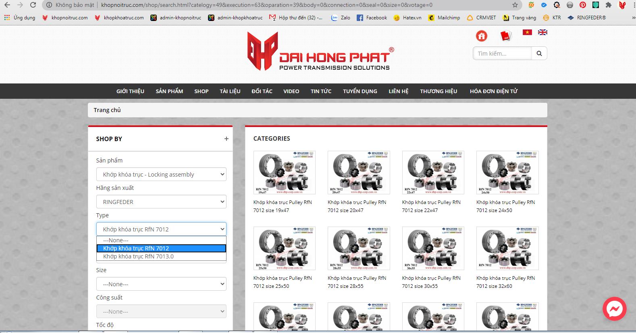Image resolution: width=636 pixels, height=333 pixels.
Task: Click thumbnail of RfN 7012 size 28x55
Action: [x=359, y=248]
